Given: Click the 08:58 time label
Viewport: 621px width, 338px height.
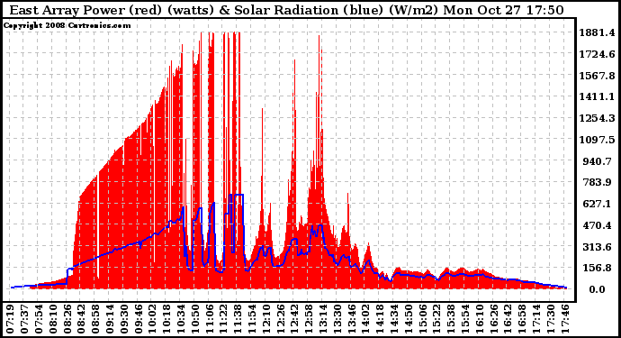Looking at the screenshot, I should 95,319.
